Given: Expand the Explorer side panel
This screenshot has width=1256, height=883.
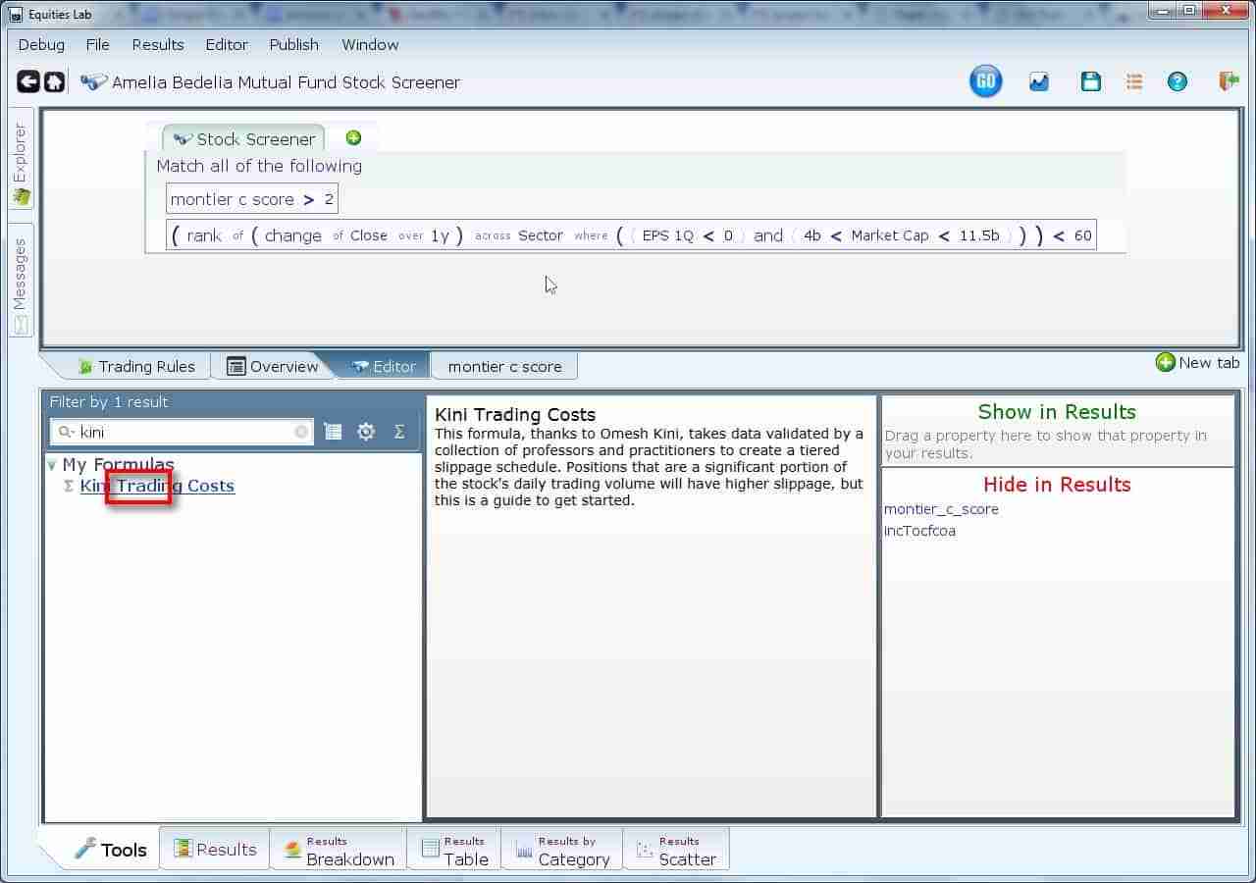Looking at the screenshot, I should [21, 162].
